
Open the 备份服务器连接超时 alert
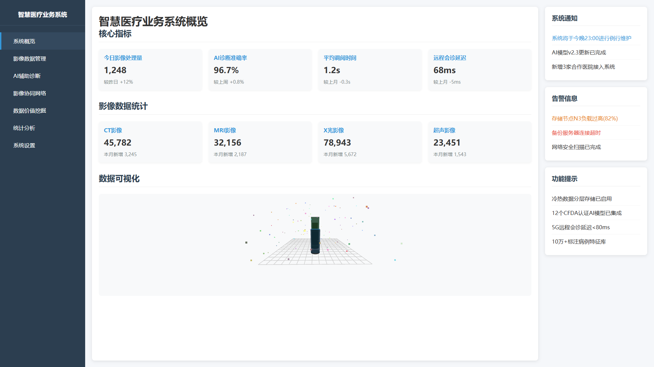coord(576,133)
